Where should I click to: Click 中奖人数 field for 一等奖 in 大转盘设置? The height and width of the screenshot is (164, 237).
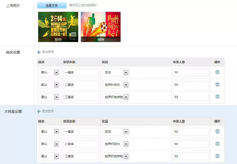point(191,132)
